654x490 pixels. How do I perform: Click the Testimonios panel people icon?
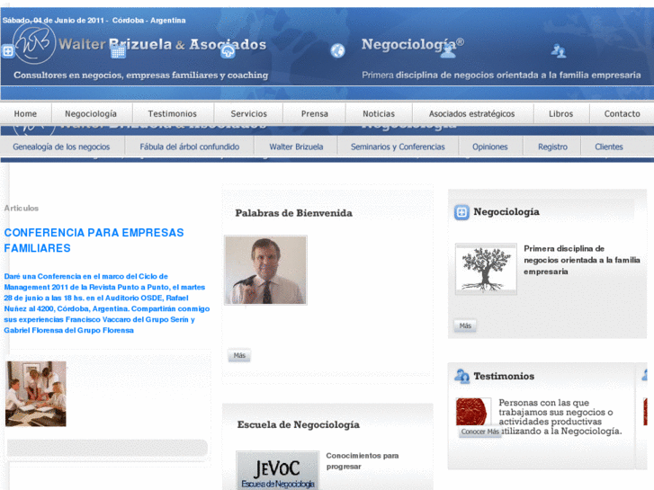461,376
